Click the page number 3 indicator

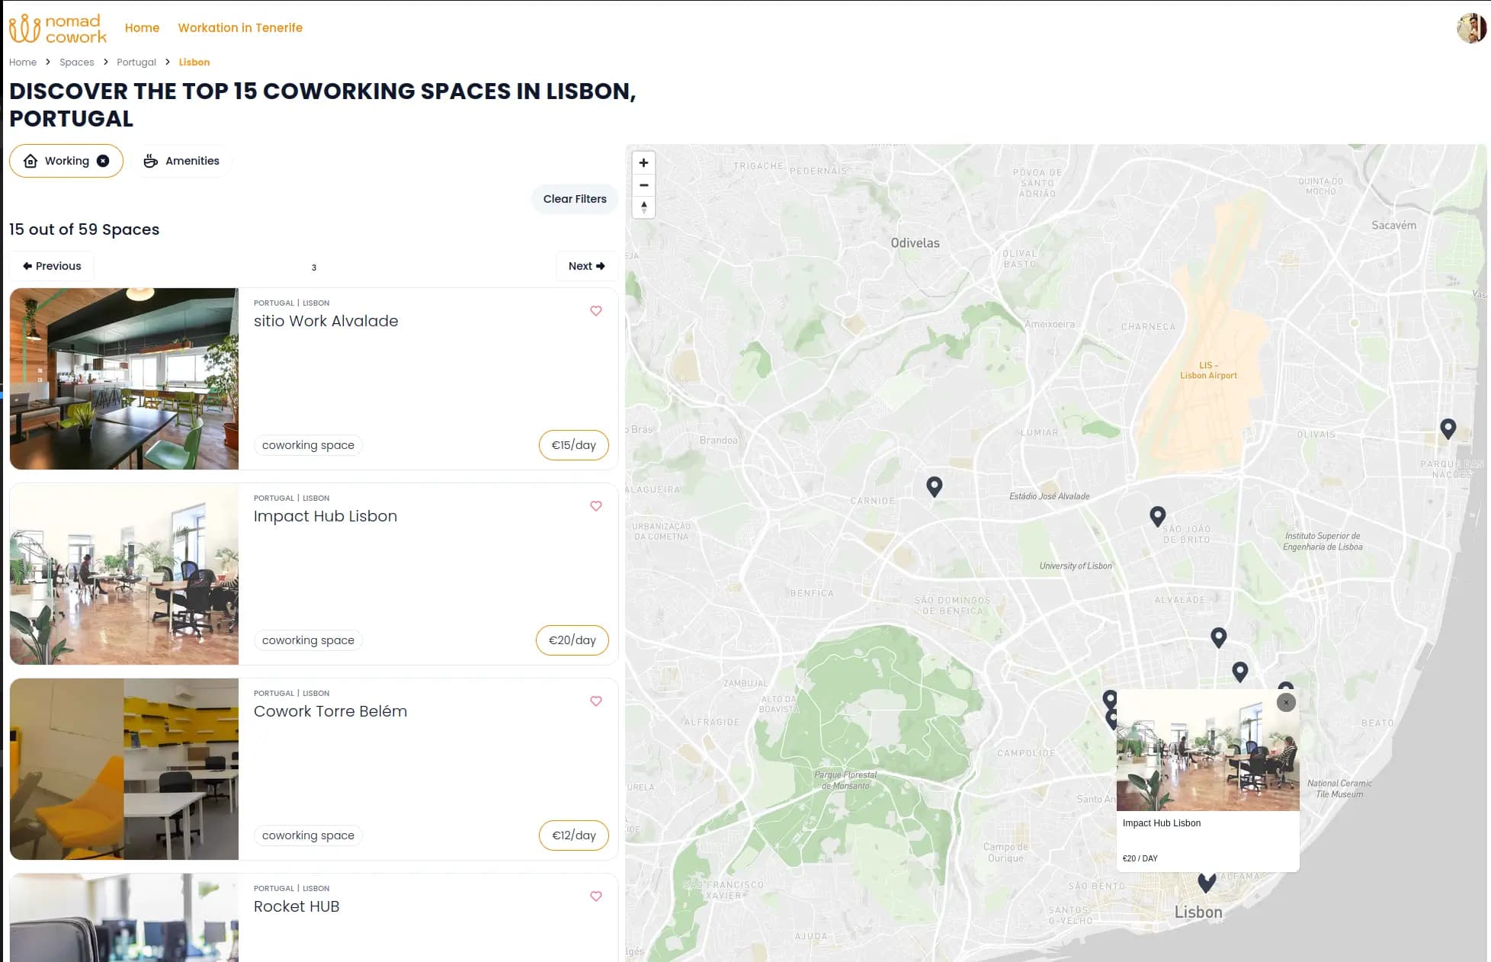pos(314,268)
